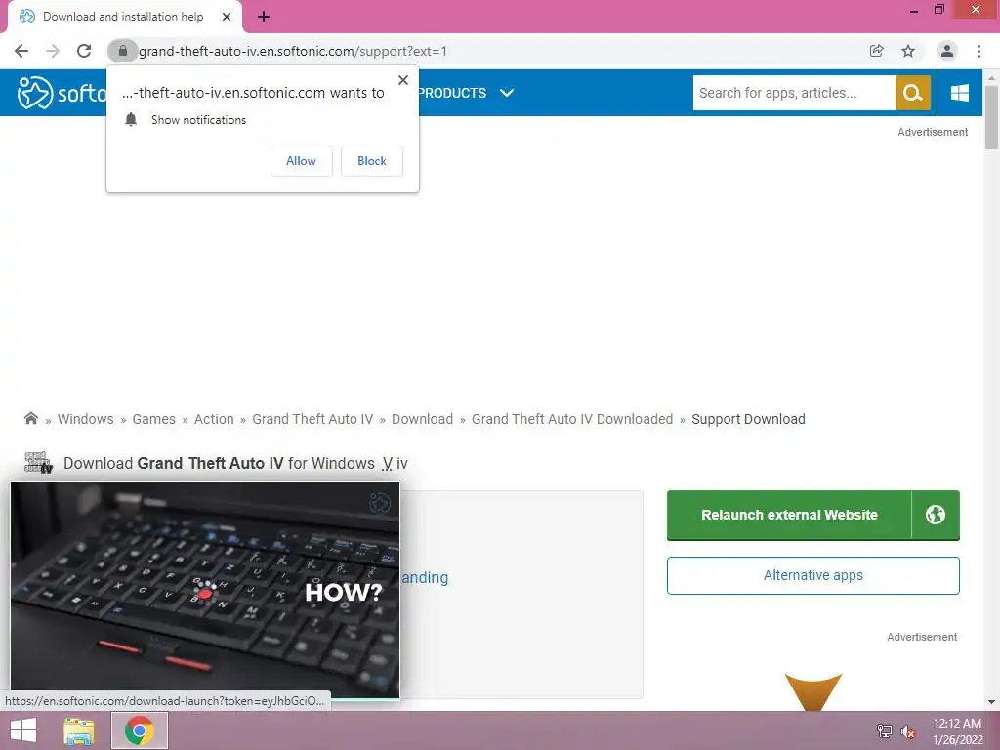Viewport: 1000px width, 750px height.
Task: Click the Chrome taskbar icon
Action: pyautogui.click(x=140, y=730)
